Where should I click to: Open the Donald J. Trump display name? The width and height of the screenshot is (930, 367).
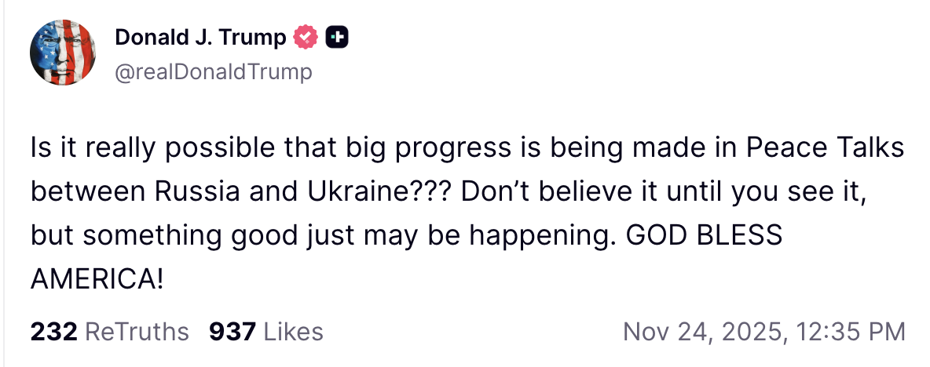[200, 36]
